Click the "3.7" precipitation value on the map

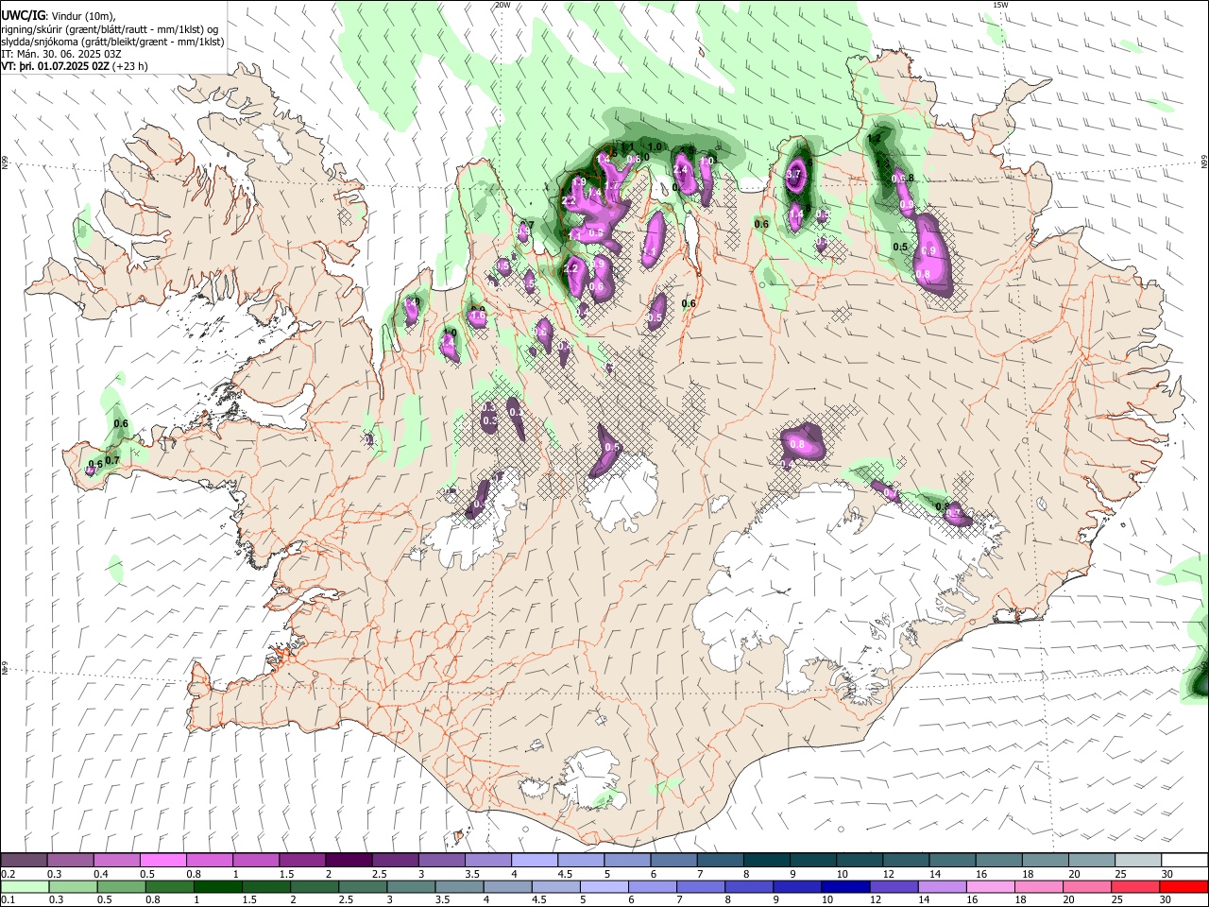pos(793,174)
